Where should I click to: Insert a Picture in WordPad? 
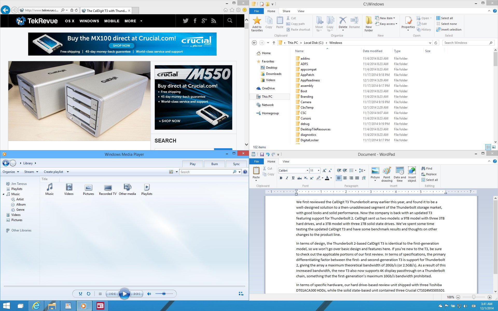[375, 174]
